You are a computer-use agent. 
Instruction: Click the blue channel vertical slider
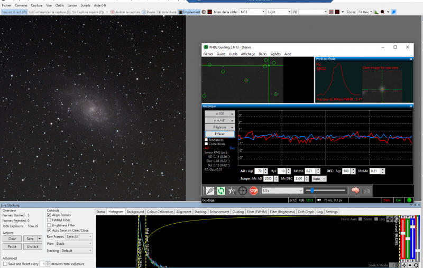click(x=413, y=239)
